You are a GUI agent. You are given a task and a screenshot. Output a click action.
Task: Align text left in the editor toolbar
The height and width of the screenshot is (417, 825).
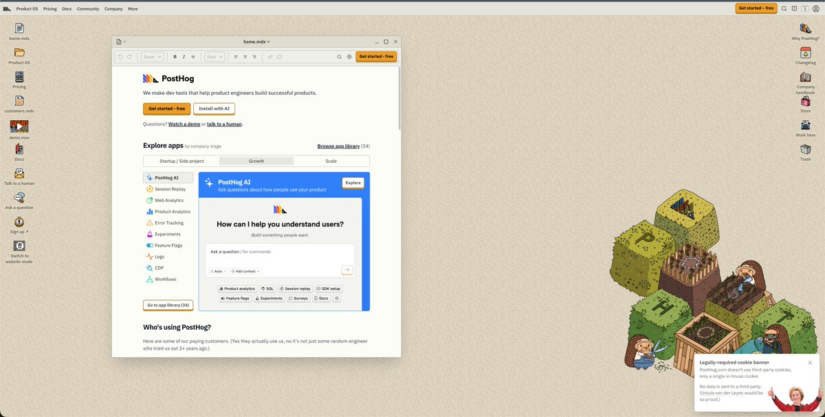pos(236,57)
